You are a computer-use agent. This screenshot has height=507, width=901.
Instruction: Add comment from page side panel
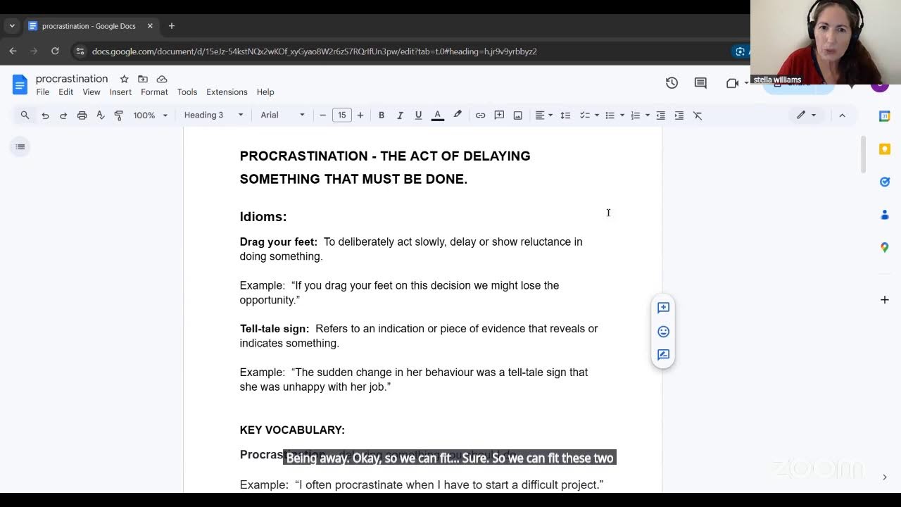coord(663,308)
